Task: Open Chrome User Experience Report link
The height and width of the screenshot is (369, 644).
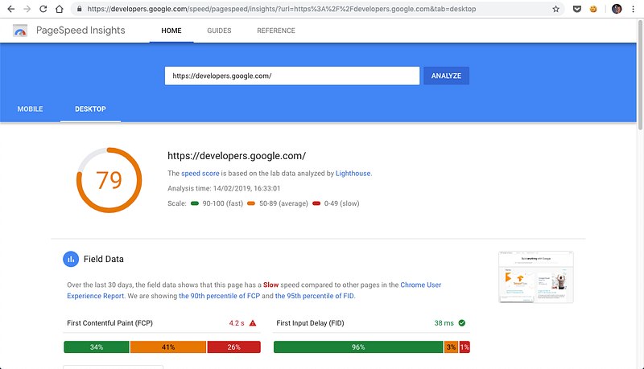Action: click(254, 290)
